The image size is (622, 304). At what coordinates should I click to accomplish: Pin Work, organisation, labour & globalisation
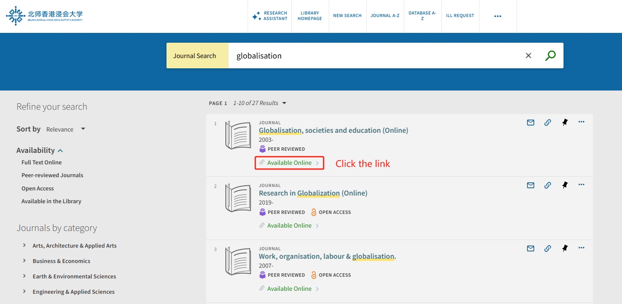(565, 248)
